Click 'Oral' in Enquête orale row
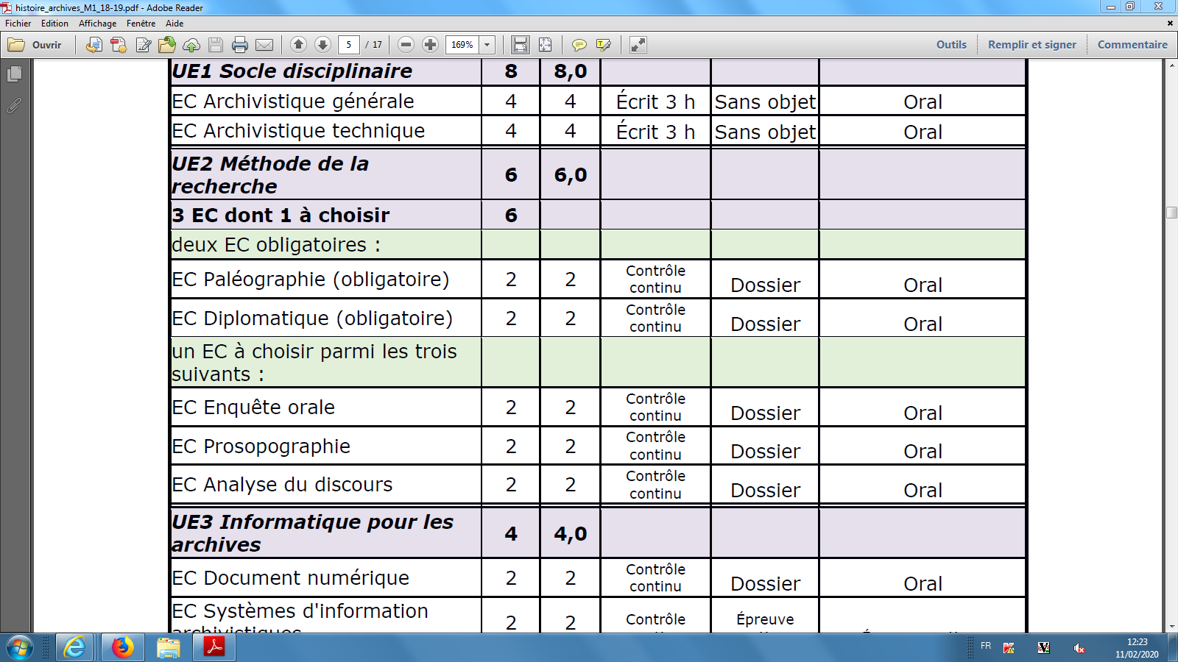Viewport: 1178px width, 662px height. pyautogui.click(x=923, y=413)
